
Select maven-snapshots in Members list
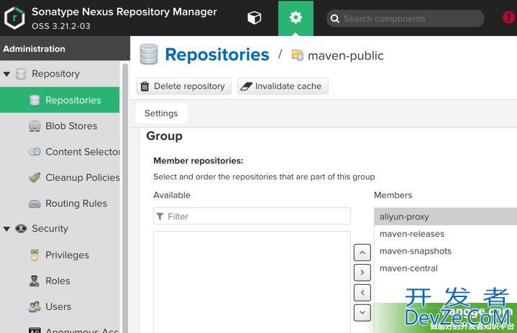[445, 251]
